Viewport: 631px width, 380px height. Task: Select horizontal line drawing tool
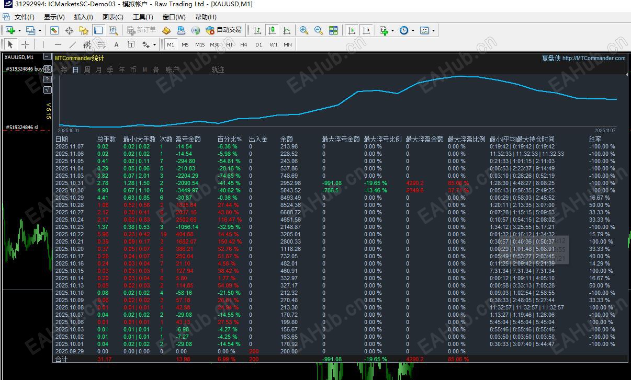coord(58,44)
